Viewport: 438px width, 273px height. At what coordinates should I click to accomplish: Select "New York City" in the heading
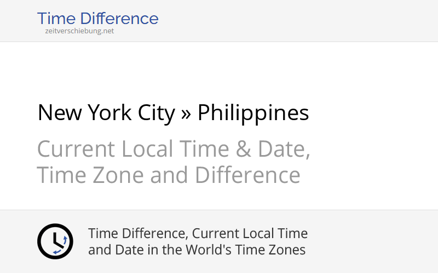coord(106,113)
